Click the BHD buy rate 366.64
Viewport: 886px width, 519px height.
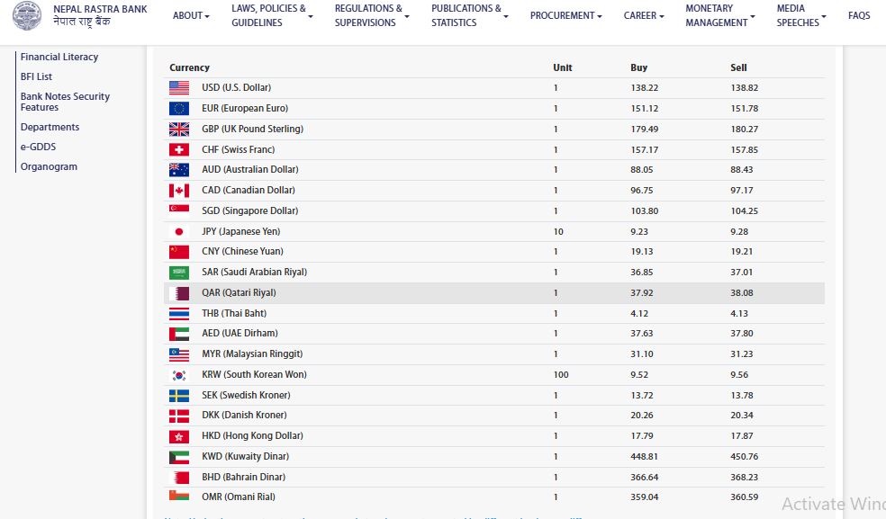644,478
